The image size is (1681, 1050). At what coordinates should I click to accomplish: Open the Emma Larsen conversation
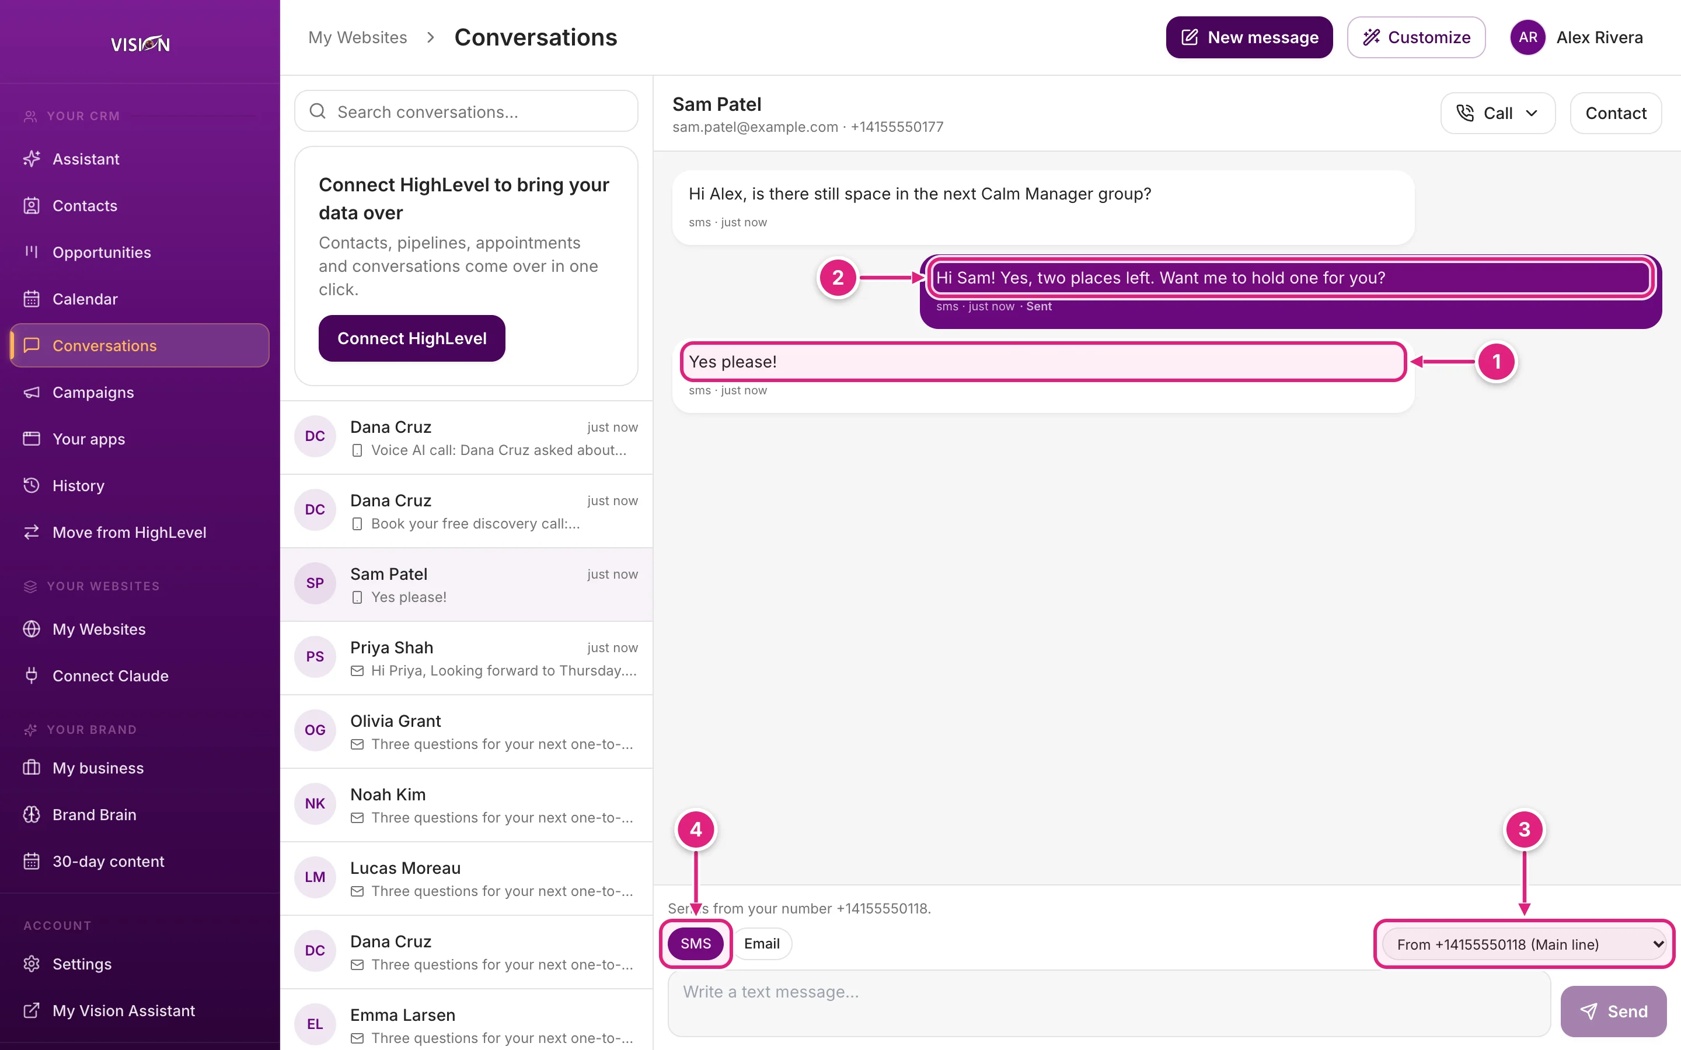pyautogui.click(x=466, y=1021)
